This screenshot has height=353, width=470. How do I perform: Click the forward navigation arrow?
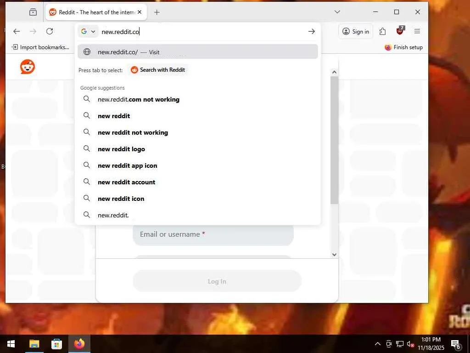tap(33, 31)
